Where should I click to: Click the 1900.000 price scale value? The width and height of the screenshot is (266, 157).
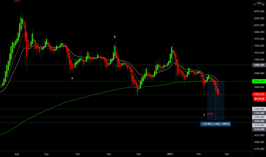259,60
